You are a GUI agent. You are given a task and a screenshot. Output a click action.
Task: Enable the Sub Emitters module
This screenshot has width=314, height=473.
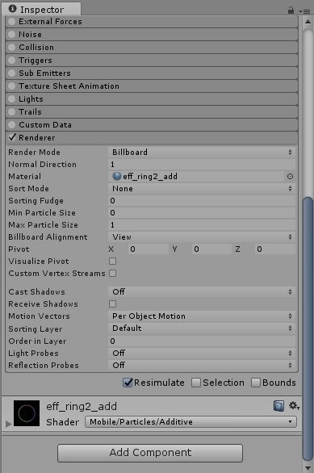12,73
